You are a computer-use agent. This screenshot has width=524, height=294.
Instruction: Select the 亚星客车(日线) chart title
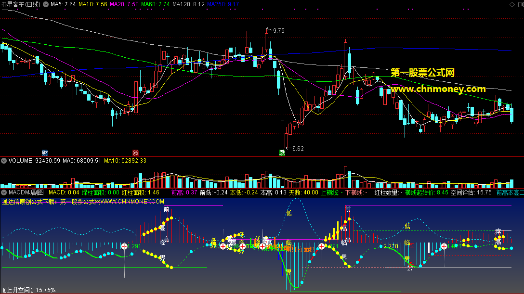[21, 4]
